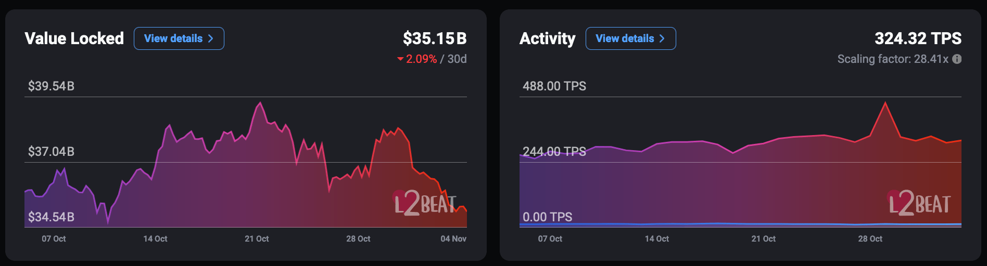
Task: Click the chevron in Value Locked's View details
Action: pyautogui.click(x=211, y=38)
